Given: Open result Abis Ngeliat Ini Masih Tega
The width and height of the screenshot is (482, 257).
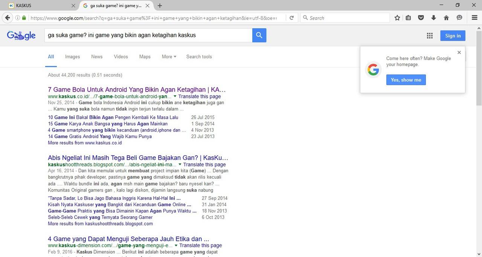Looking at the screenshot, I should (138, 158).
